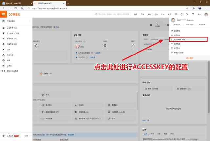Open Fees menu in top navigation
Screen dimensions: 210x141
pyautogui.click(x=136, y=14)
